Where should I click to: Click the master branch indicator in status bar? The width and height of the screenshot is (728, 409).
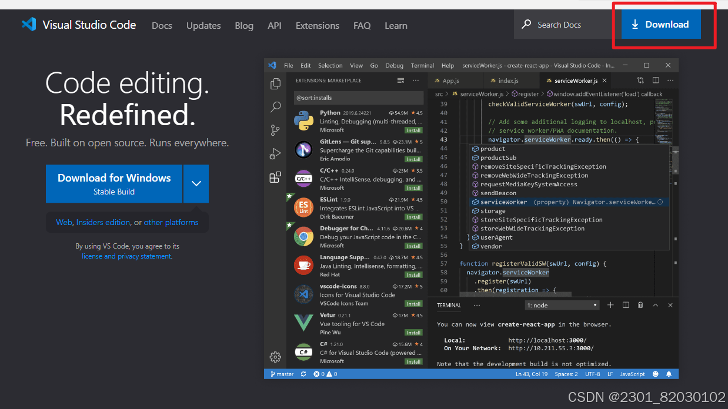tap(282, 374)
